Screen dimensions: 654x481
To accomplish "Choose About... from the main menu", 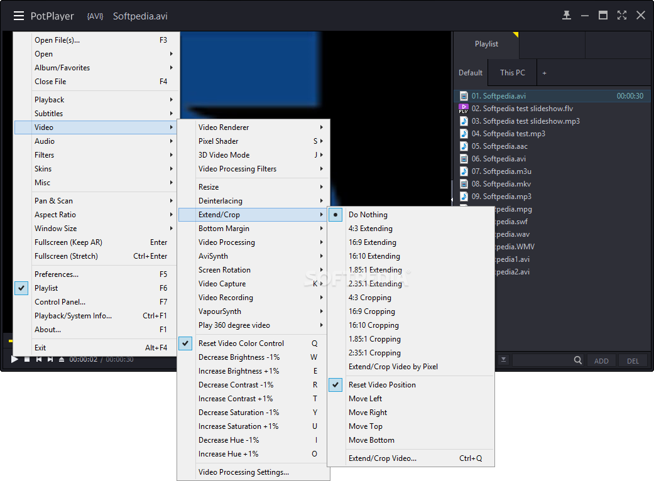I will click(96, 329).
